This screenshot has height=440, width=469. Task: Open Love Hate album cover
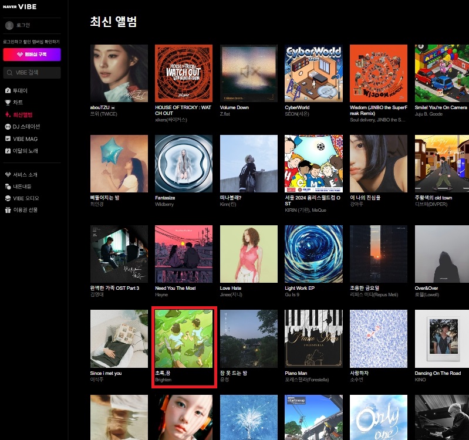pos(249,254)
